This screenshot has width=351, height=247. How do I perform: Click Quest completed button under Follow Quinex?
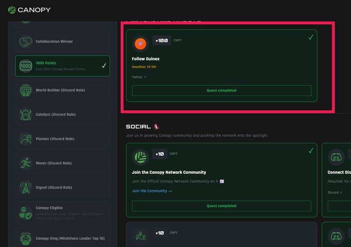(x=221, y=91)
